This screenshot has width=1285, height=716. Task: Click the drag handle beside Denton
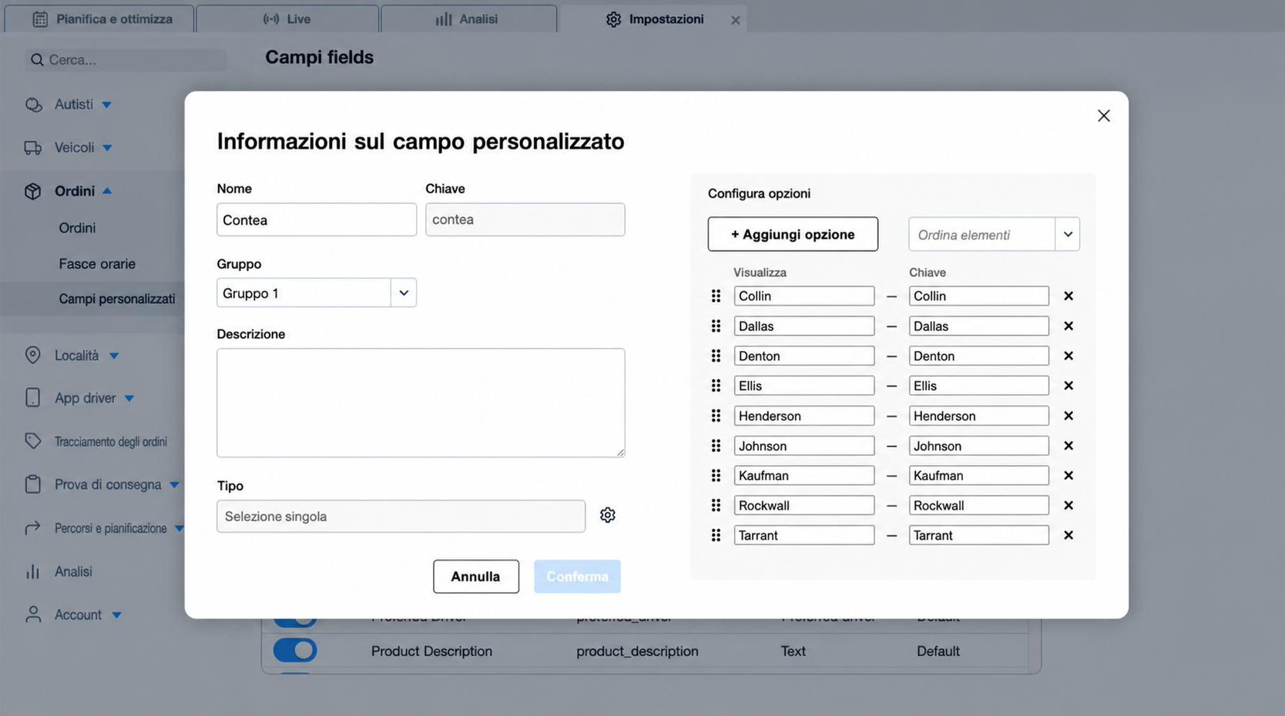pos(716,356)
